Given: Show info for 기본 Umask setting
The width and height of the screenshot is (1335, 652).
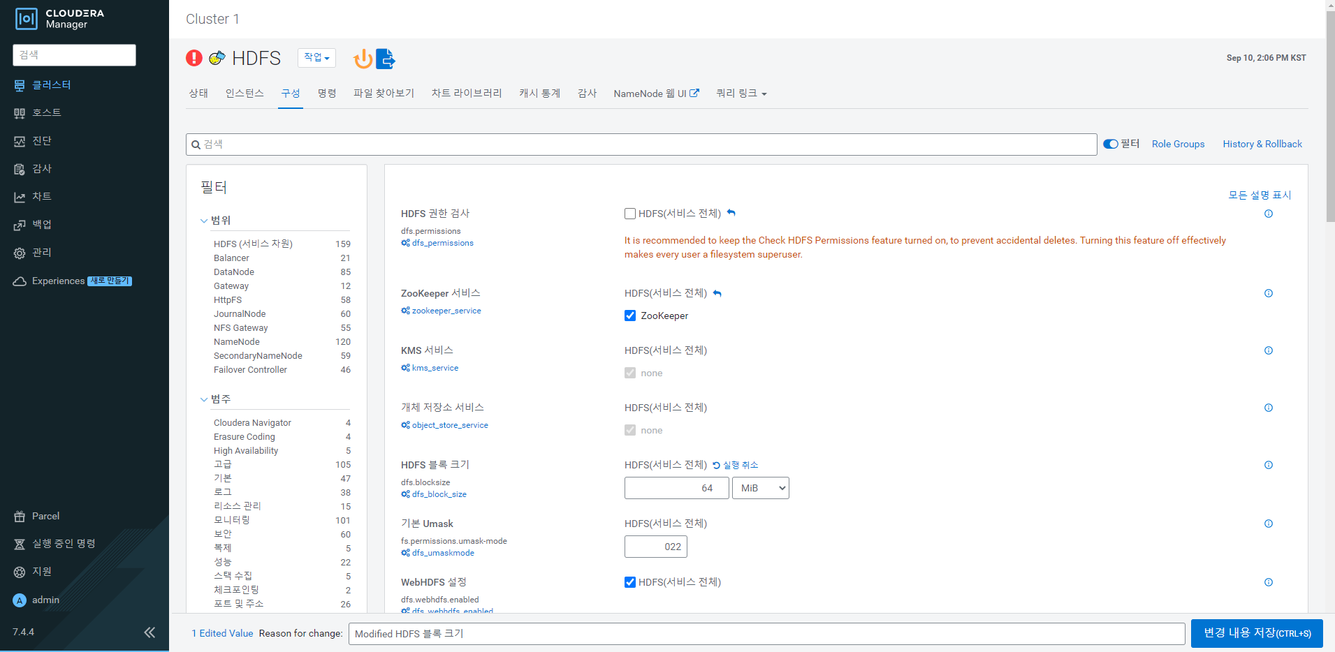Looking at the screenshot, I should 1269,524.
